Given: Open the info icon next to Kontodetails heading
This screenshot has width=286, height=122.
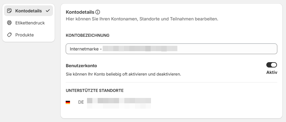Looking at the screenshot, I should (x=98, y=12).
